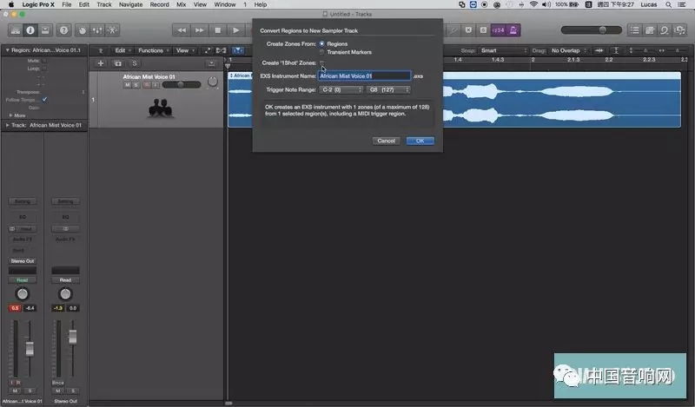Viewport: 695px width, 407px height.
Task: Toggle the purple metronome icon
Action: tap(513, 30)
